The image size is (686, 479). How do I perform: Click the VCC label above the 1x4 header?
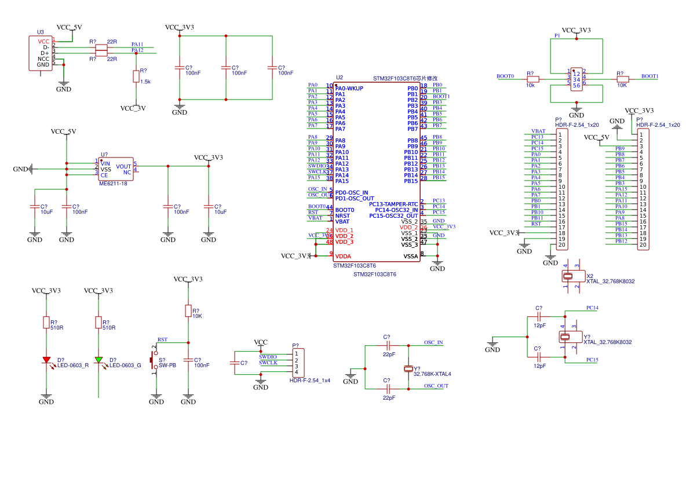click(261, 342)
